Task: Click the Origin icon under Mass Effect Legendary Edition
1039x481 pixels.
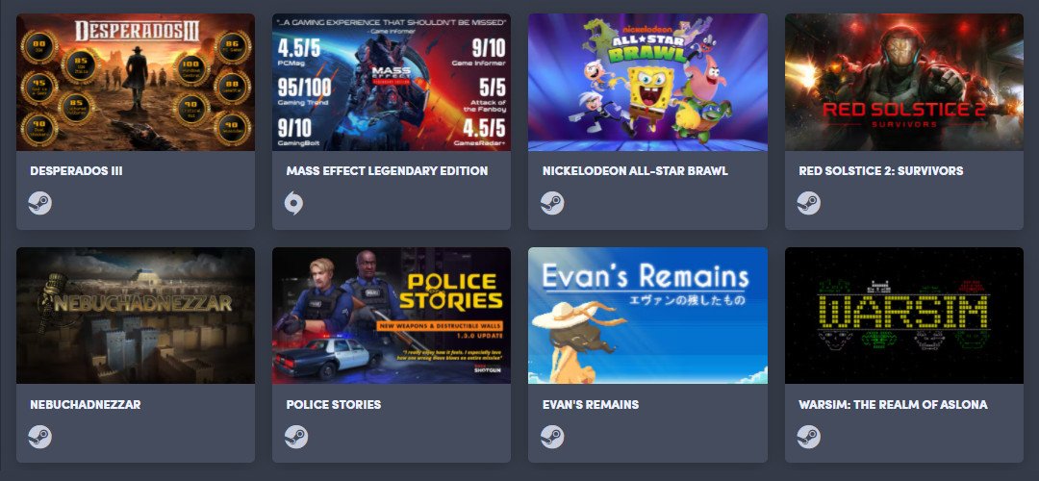Action: click(x=293, y=203)
